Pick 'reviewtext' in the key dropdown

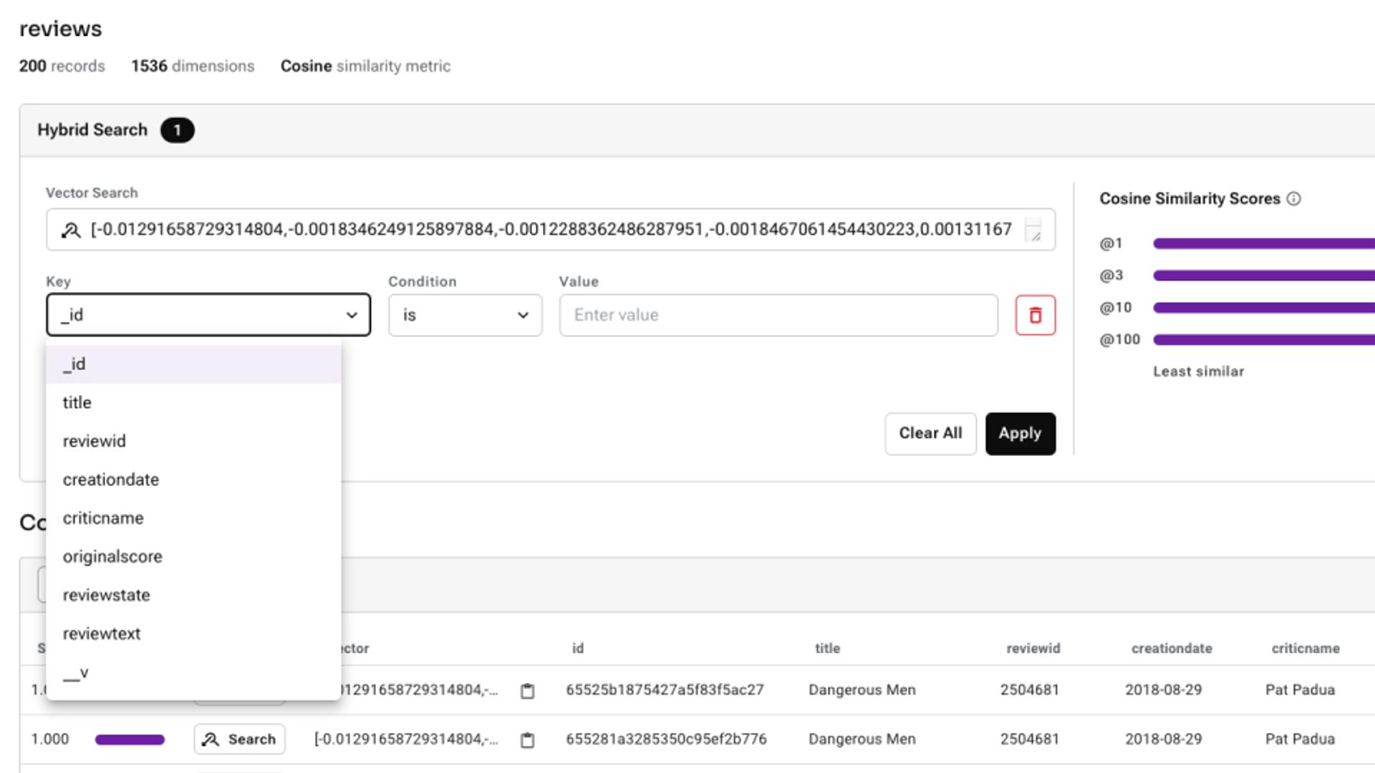[102, 634]
